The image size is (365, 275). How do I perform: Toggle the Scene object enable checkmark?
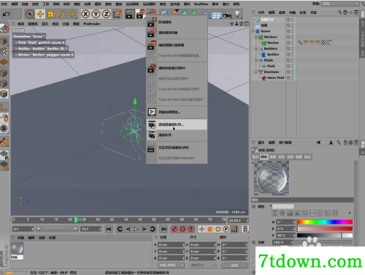coord(294,31)
